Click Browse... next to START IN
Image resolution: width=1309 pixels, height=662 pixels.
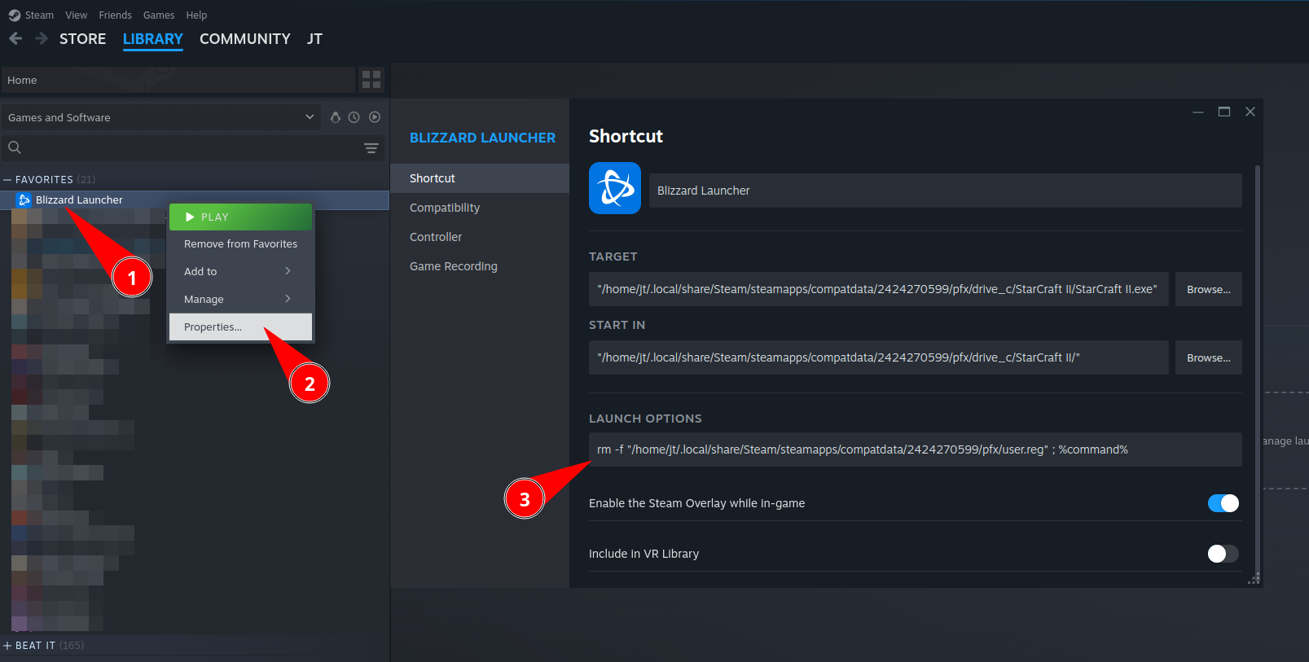(x=1209, y=357)
